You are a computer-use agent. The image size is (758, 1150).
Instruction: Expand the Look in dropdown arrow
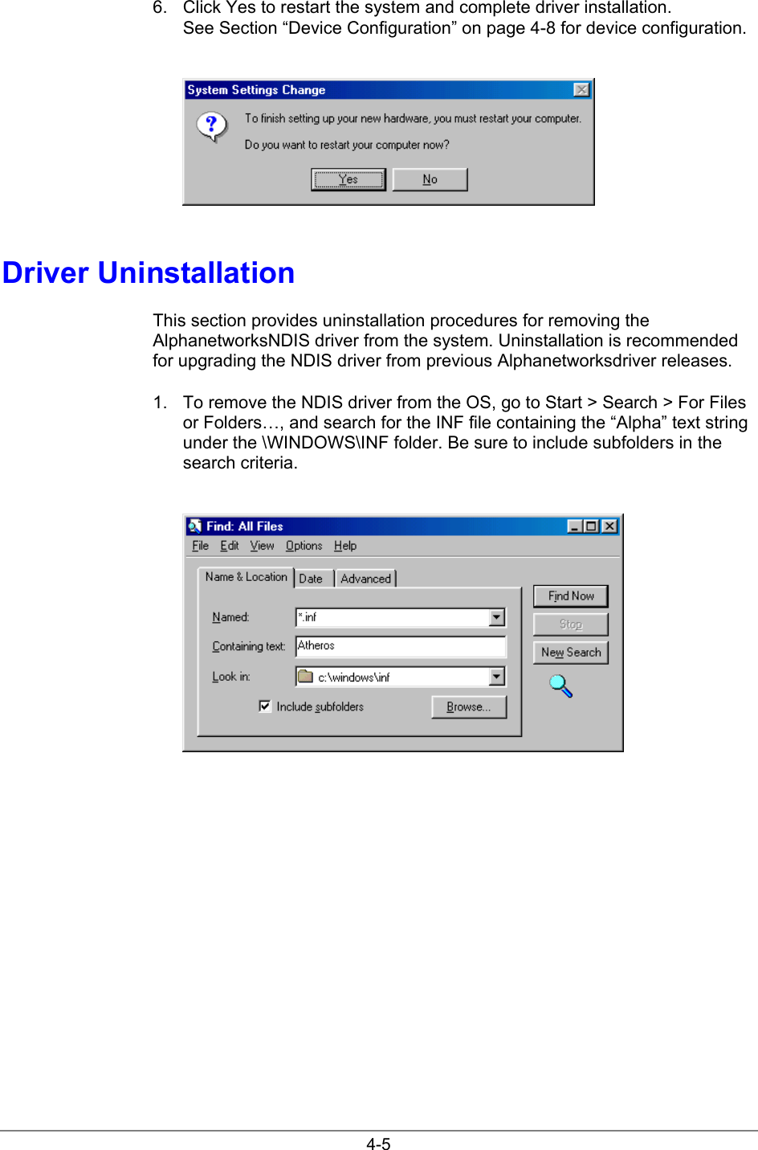[x=497, y=677]
